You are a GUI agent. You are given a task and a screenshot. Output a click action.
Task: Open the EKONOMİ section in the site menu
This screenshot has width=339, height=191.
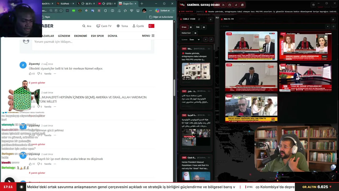[81, 36]
